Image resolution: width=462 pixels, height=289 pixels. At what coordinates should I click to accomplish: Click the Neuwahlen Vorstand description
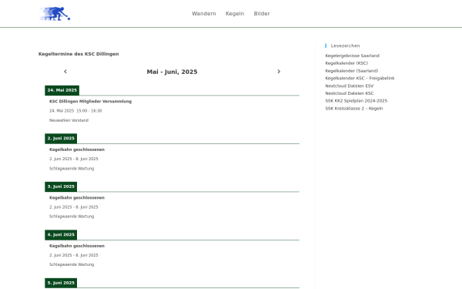click(69, 120)
